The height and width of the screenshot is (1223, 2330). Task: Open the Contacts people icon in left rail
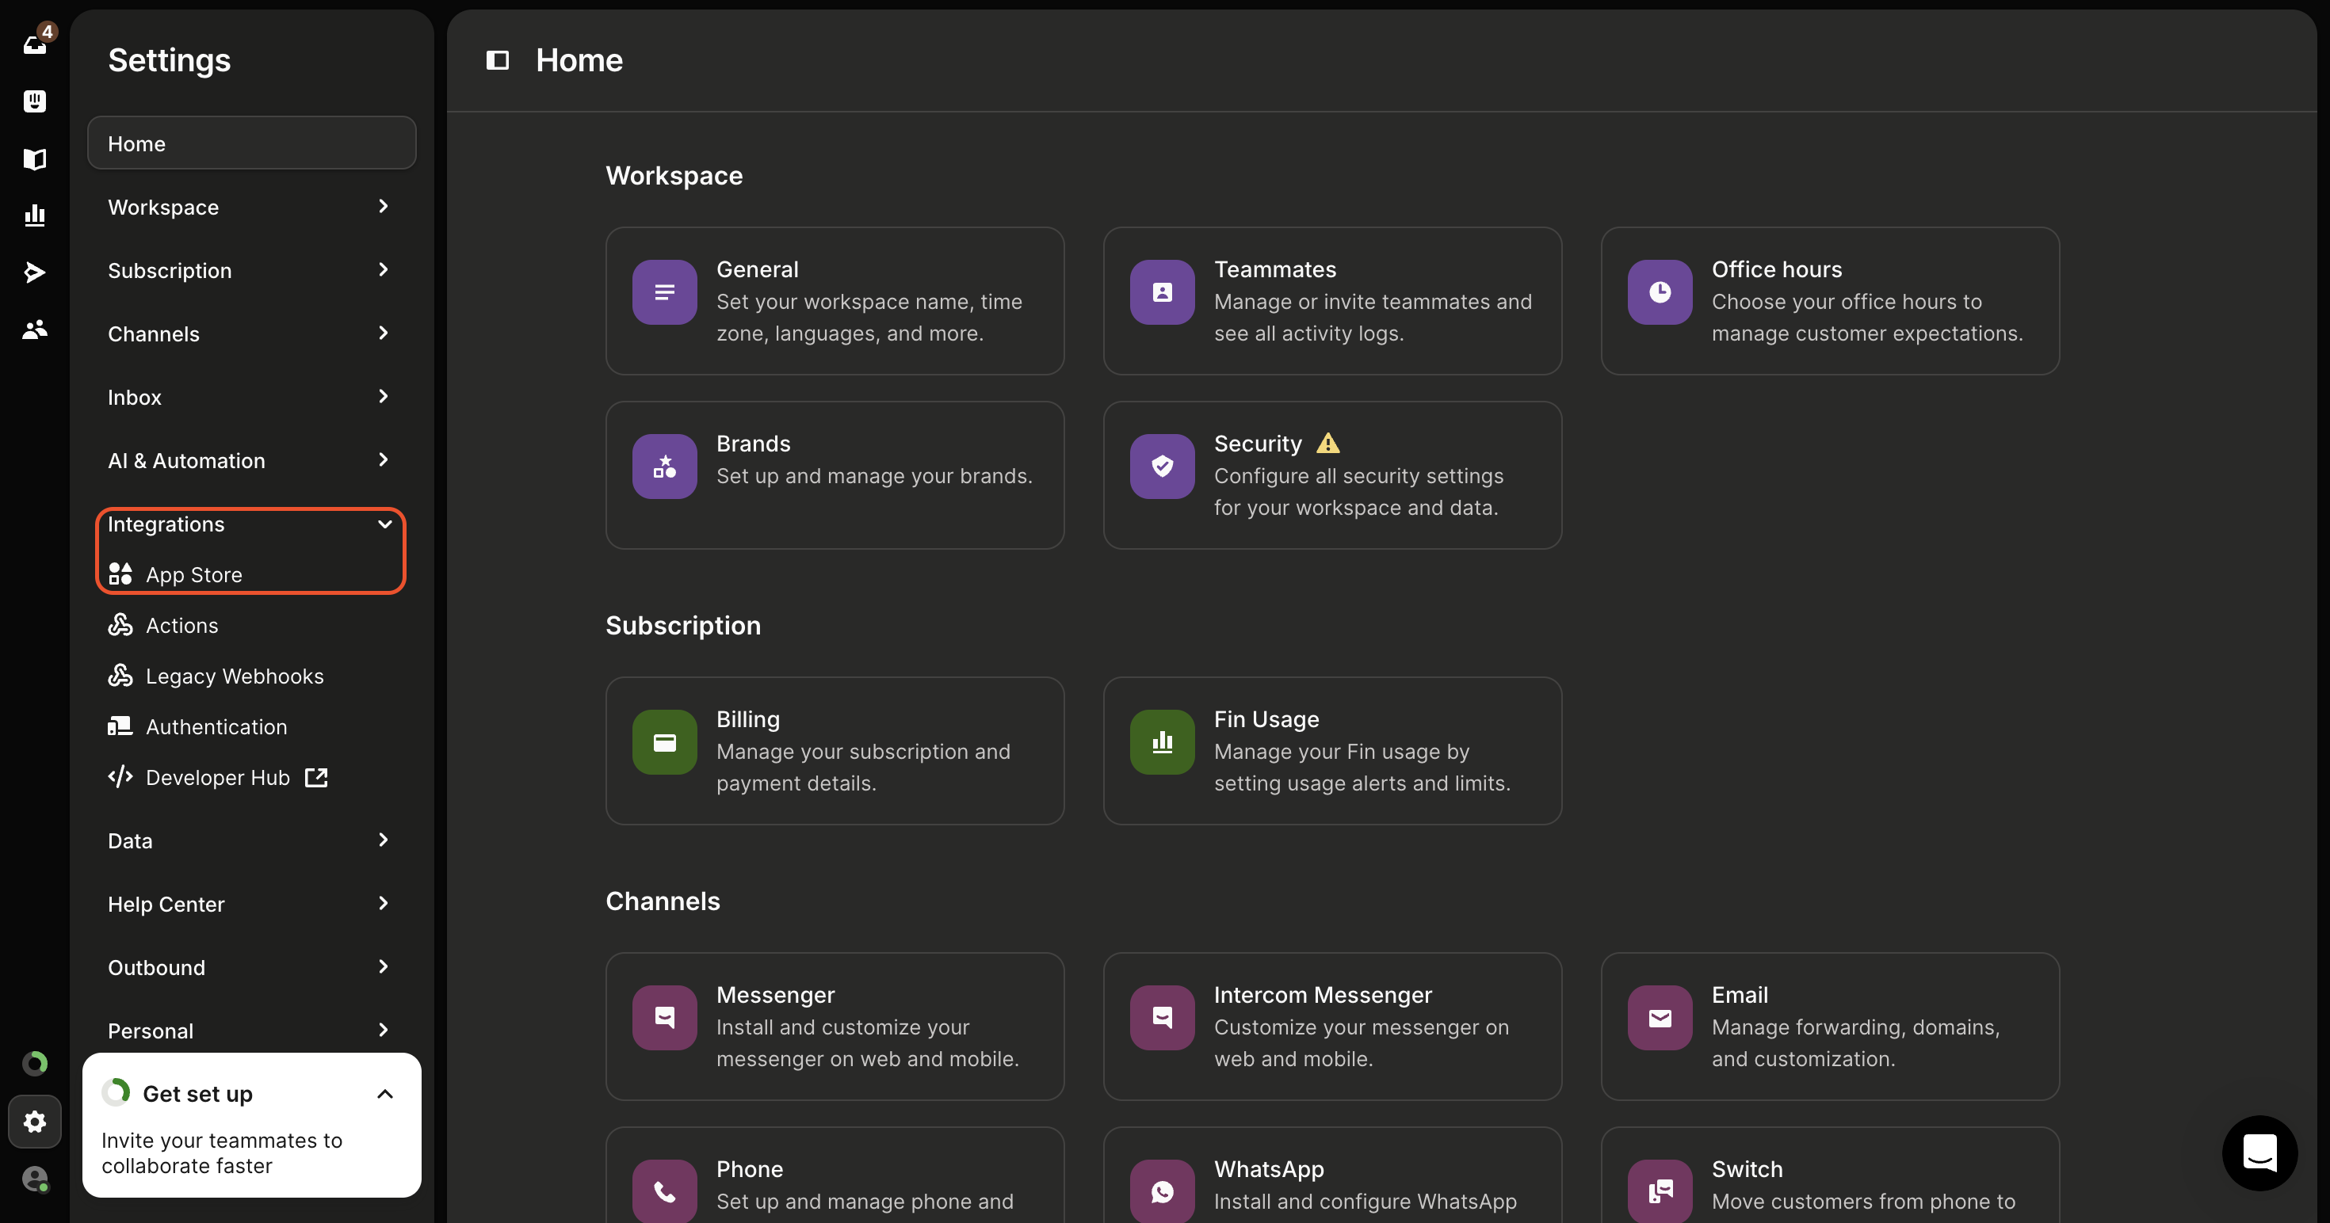(x=34, y=329)
